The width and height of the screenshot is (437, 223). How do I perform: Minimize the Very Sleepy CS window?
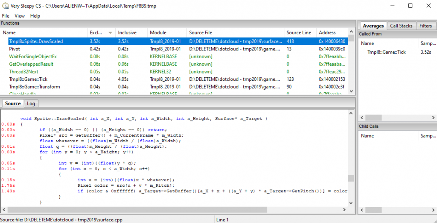pyautogui.click(x=392, y=6)
